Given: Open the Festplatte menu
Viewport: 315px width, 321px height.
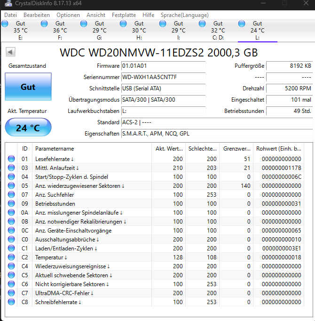Looking at the screenshot, I should (x=124, y=15).
